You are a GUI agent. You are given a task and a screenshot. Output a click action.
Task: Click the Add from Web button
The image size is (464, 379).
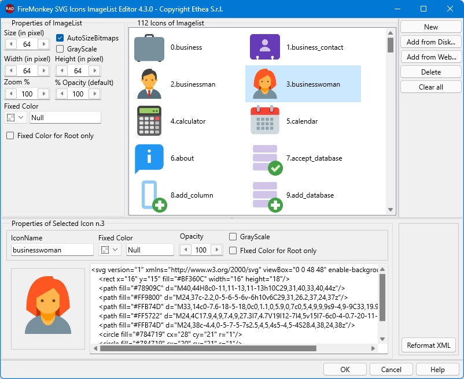point(430,57)
